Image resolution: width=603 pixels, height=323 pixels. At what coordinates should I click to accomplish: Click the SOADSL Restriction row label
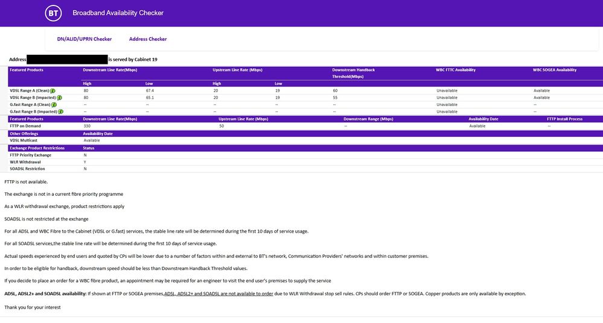pyautogui.click(x=27, y=169)
